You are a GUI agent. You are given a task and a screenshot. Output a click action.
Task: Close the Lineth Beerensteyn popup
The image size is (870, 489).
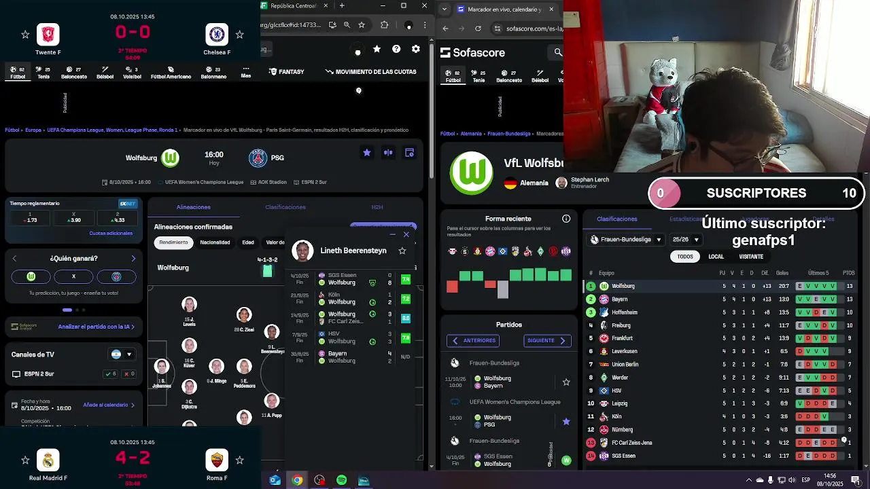click(x=406, y=234)
